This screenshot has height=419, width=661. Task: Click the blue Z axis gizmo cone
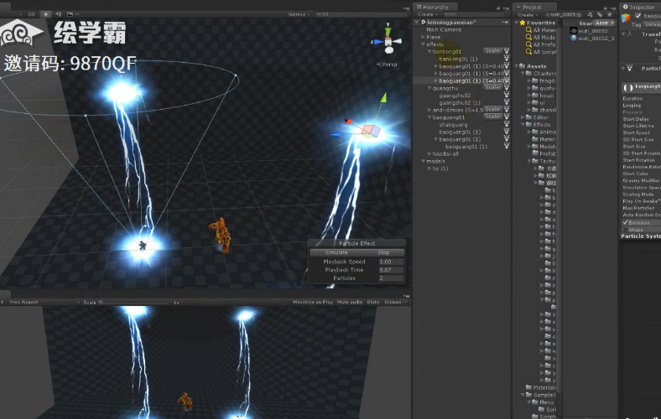(377, 42)
